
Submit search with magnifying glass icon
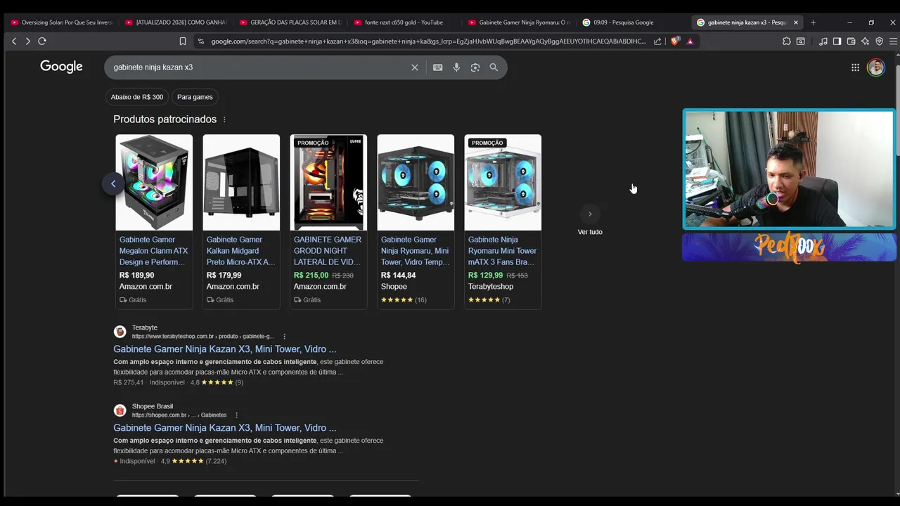click(x=494, y=67)
